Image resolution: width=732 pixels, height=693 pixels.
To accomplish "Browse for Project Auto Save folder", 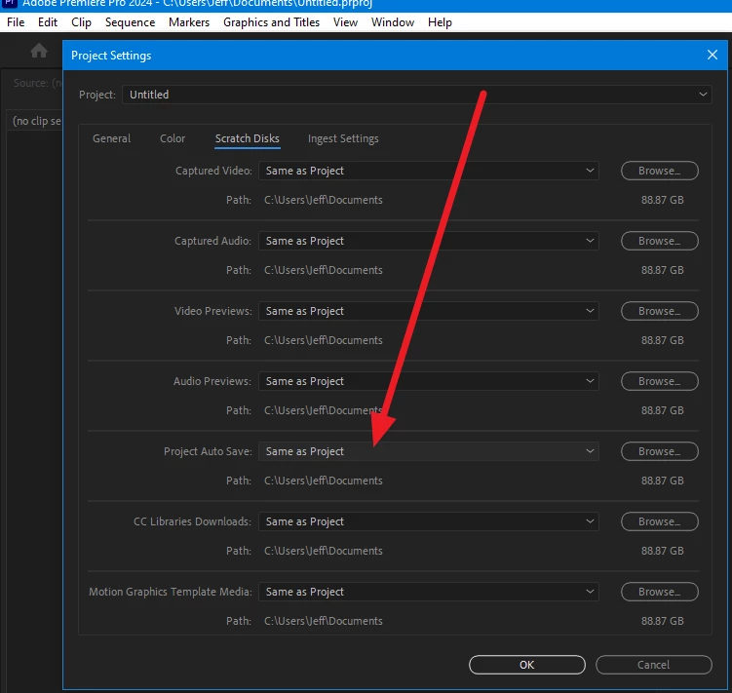I will (659, 451).
